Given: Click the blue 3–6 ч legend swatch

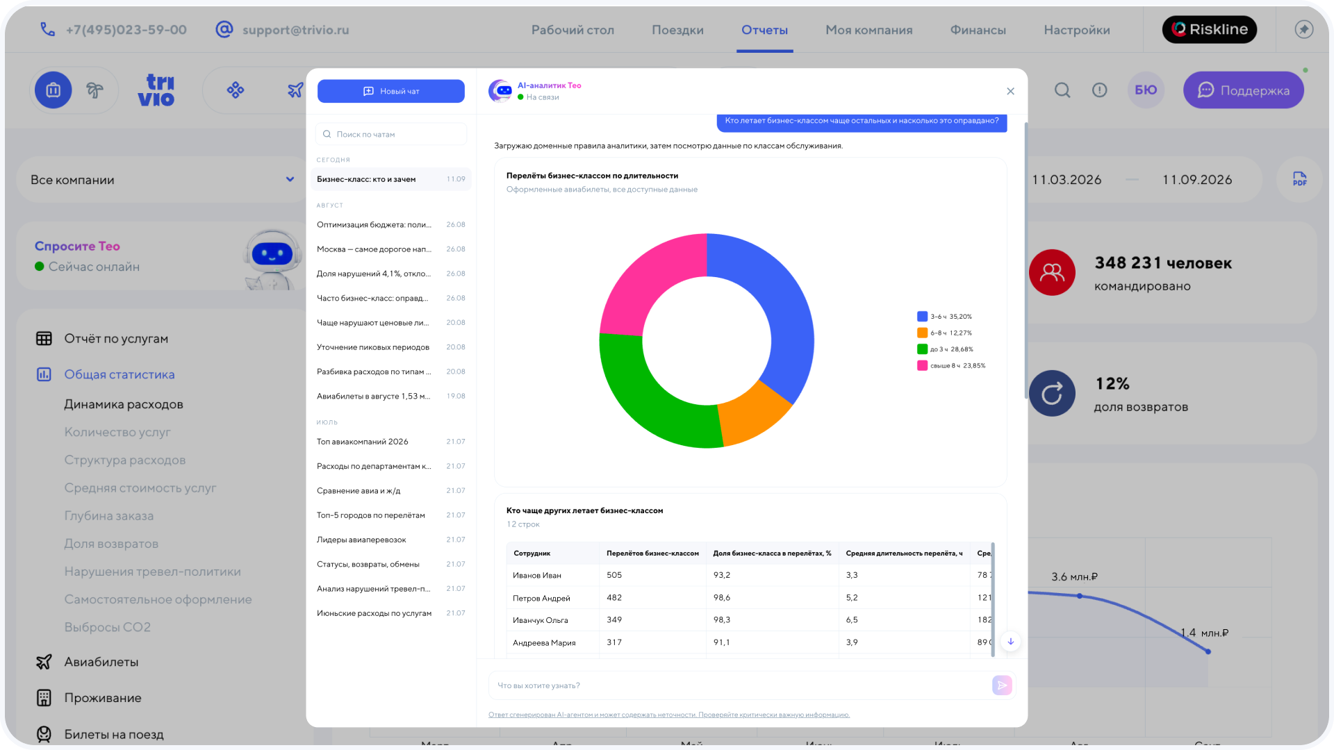Looking at the screenshot, I should coord(922,316).
